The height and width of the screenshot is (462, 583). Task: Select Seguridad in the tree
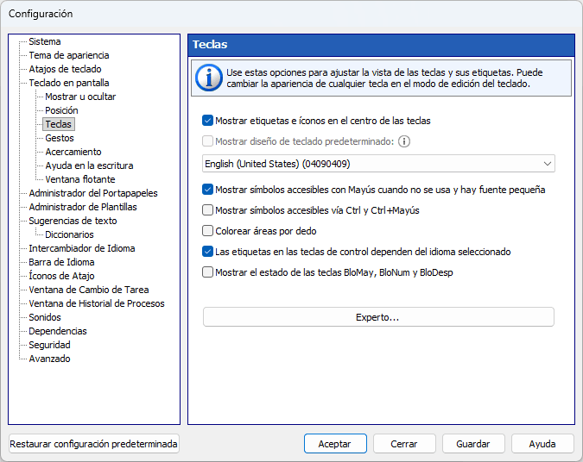tap(49, 345)
